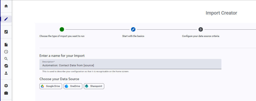256x101 pixels.
Task: Pick Sharepoint as the data source
Action: click(94, 86)
